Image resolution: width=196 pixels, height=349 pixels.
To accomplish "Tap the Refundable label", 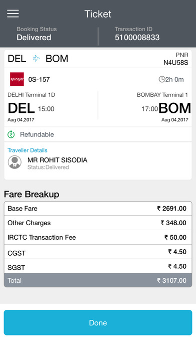I will tap(37, 134).
